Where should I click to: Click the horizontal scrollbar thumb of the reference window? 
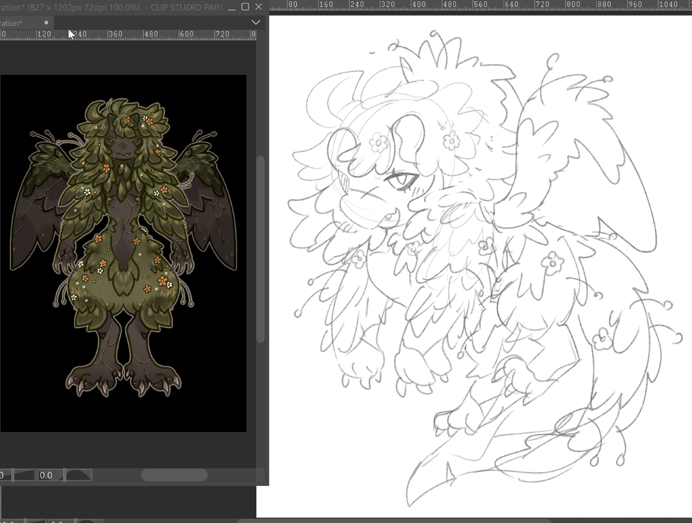pos(174,475)
